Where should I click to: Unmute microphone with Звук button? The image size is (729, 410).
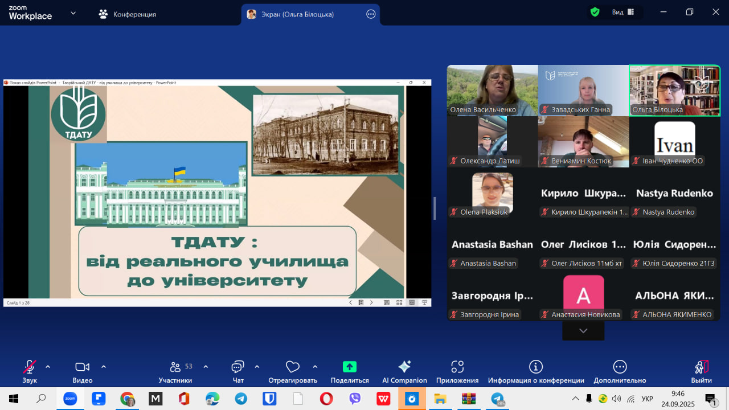click(30, 367)
